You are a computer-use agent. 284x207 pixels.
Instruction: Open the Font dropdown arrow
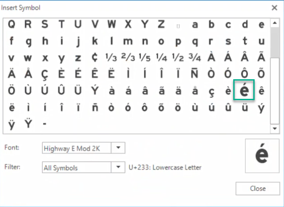(x=118, y=148)
